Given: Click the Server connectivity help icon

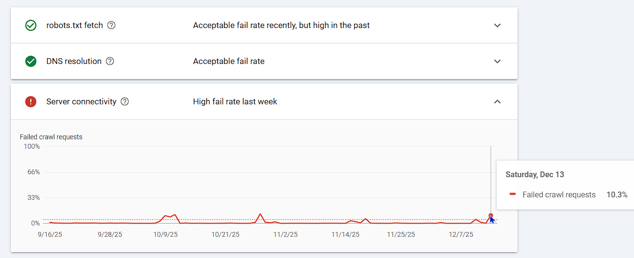Looking at the screenshot, I should 125,102.
